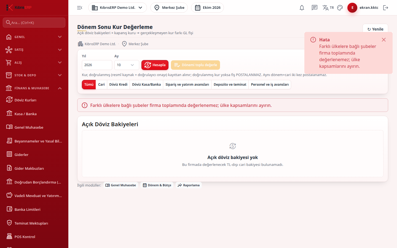This screenshot has height=248, width=397.
Task: Click the inline error message banner
Action: 233,105
